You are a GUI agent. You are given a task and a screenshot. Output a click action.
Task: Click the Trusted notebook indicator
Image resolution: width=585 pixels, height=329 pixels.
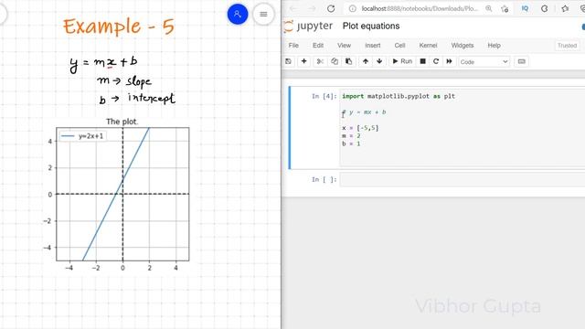click(567, 46)
